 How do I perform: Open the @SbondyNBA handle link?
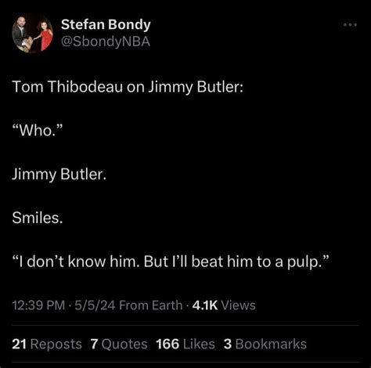coord(106,41)
